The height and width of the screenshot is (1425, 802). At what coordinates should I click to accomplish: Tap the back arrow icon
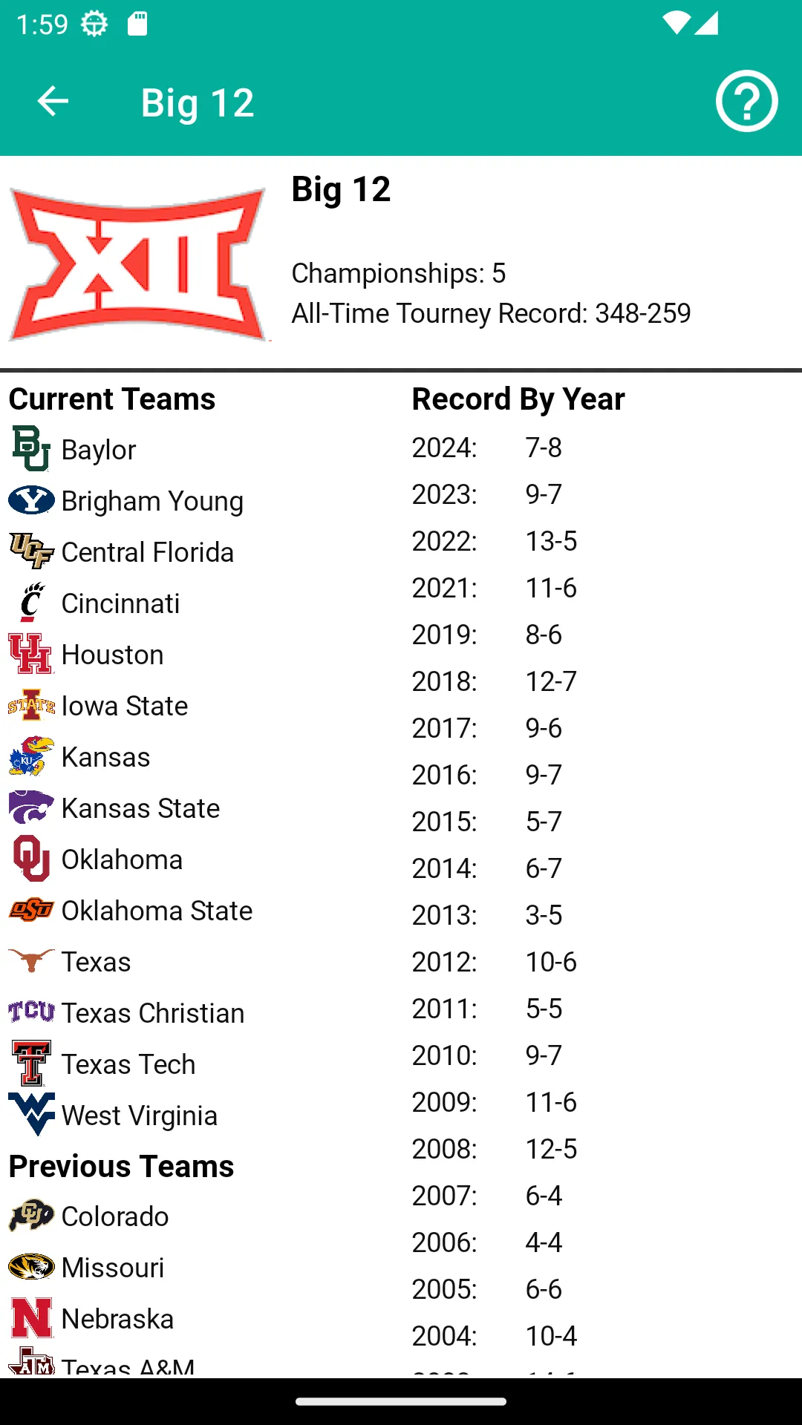coord(53,102)
